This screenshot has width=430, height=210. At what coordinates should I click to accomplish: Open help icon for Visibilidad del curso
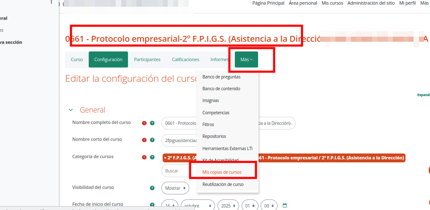[x=152, y=188]
